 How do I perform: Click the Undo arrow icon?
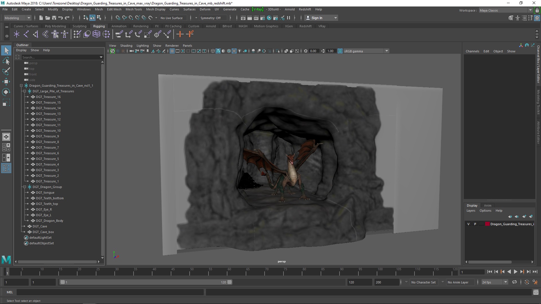[61, 18]
